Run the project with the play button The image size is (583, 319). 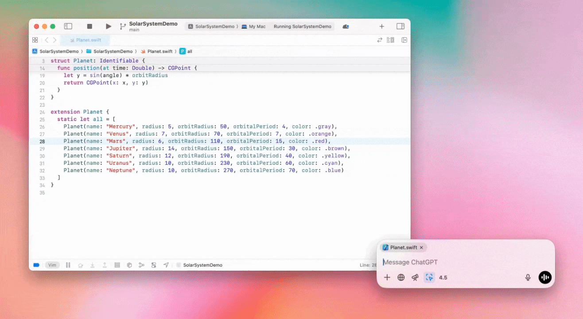pos(108,26)
